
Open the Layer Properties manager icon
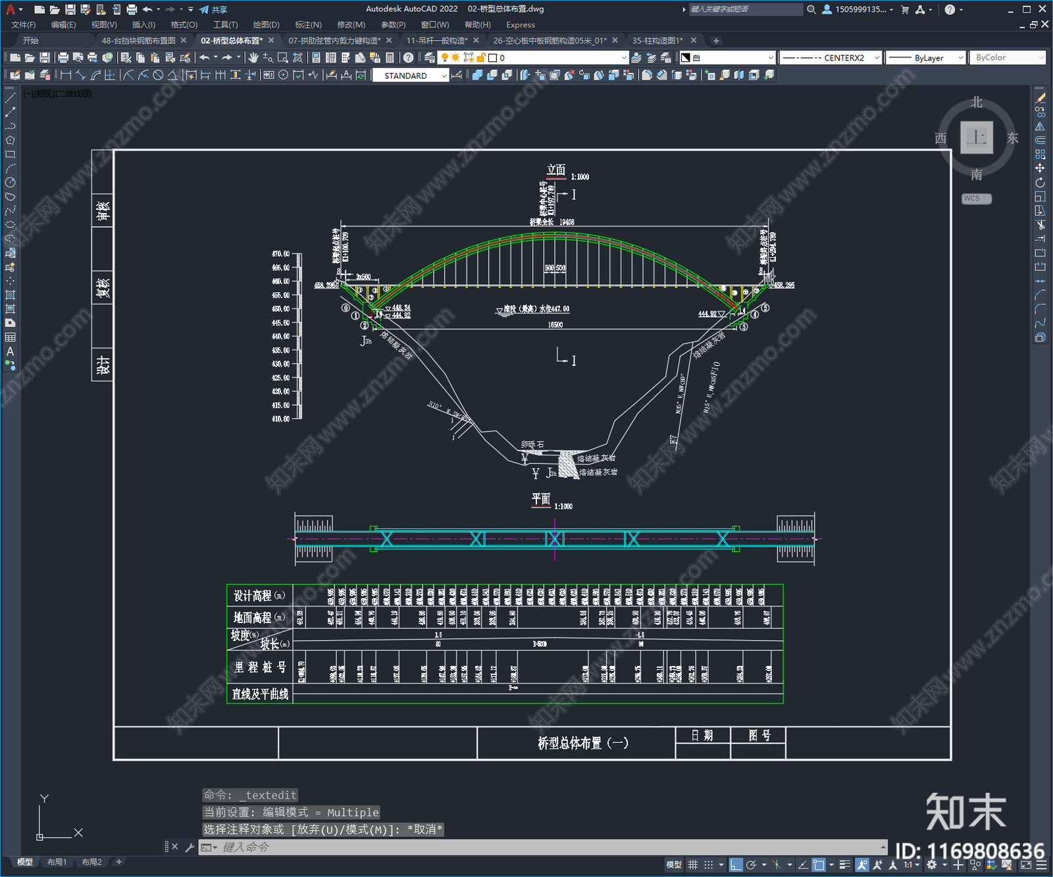[x=429, y=58]
